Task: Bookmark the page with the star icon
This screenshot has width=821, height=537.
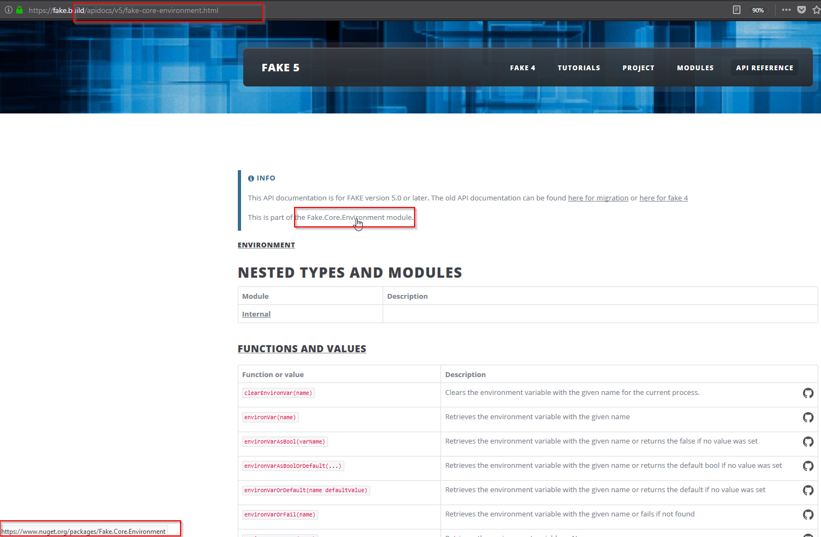Action: 816,10
